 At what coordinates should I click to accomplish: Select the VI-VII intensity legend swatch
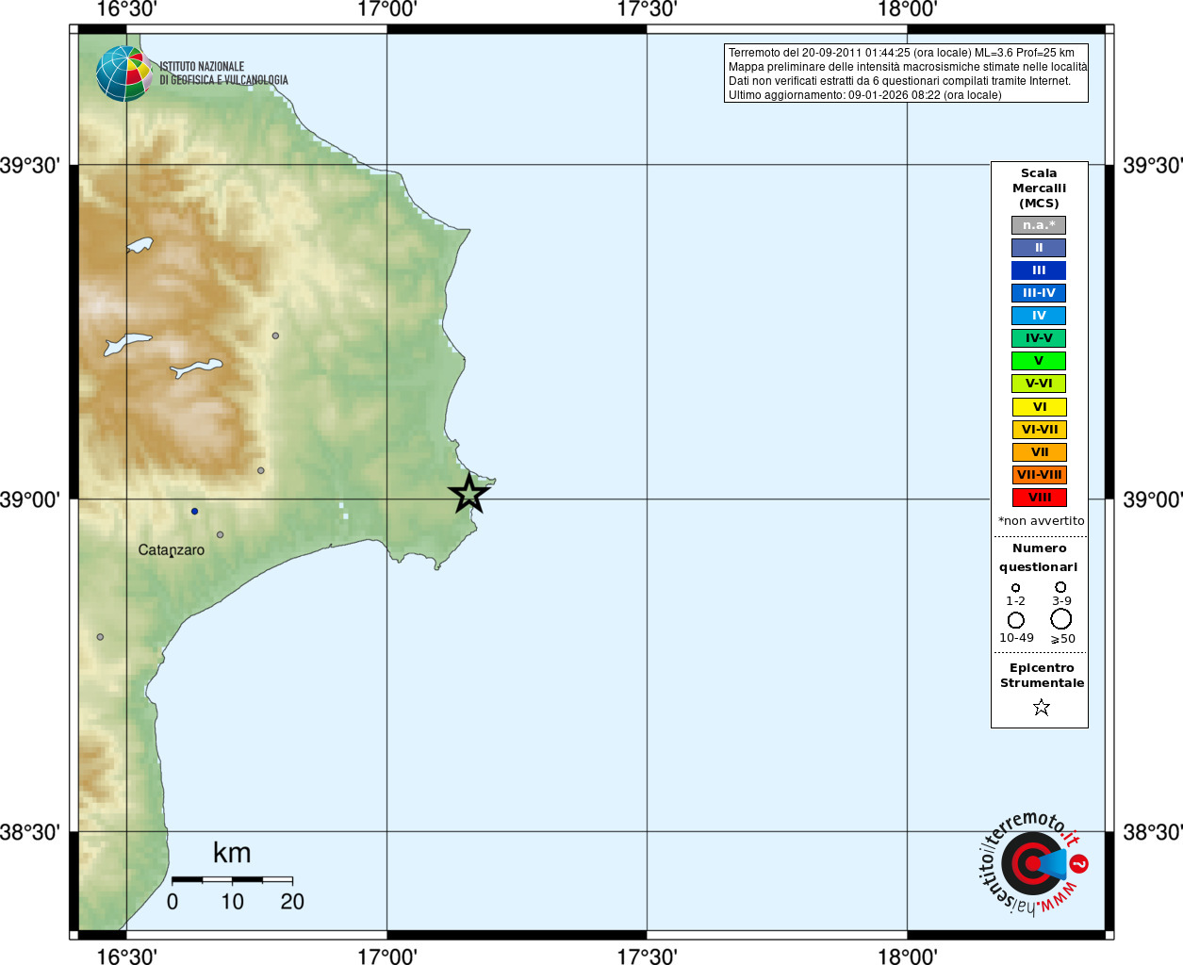(1040, 430)
